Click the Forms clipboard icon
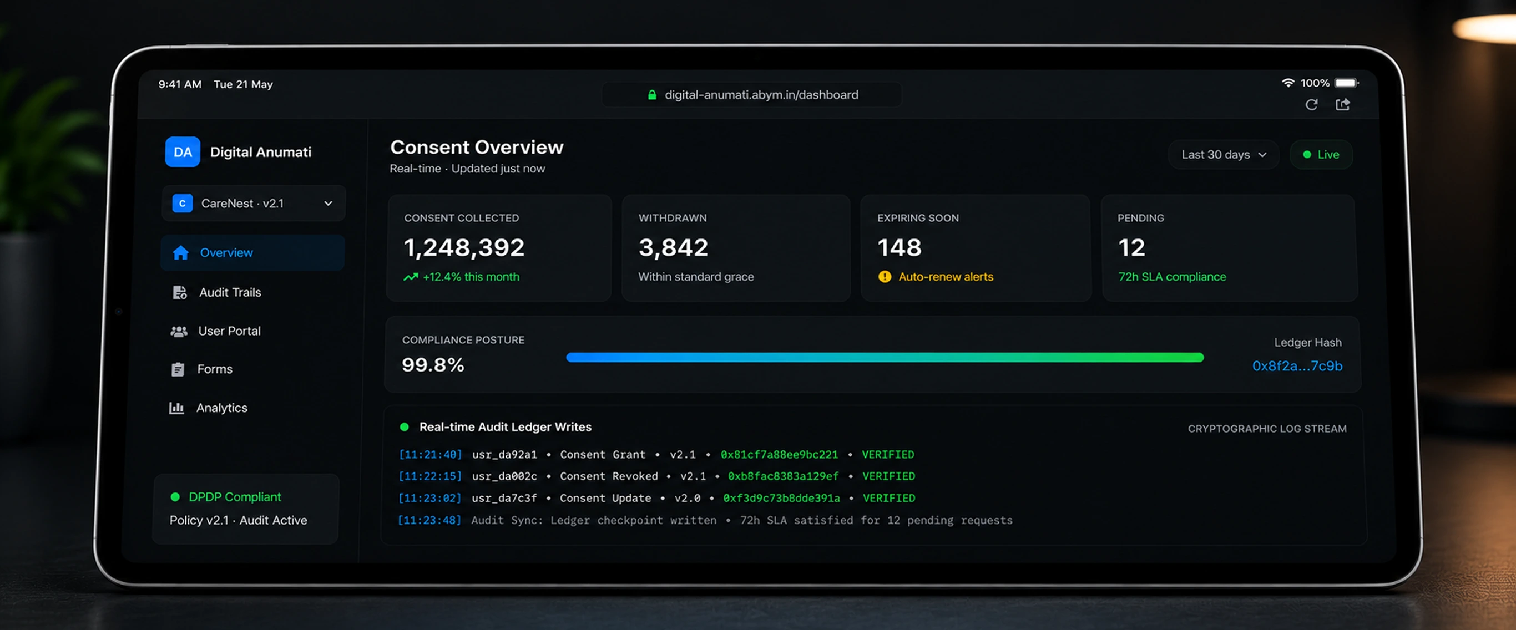 click(178, 369)
